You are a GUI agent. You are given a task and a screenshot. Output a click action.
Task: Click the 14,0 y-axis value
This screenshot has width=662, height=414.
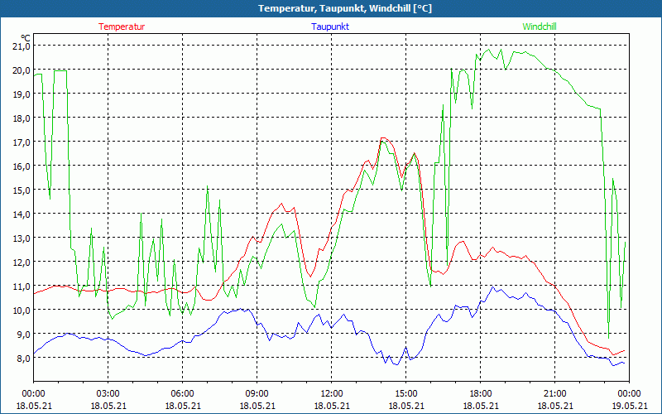point(22,214)
